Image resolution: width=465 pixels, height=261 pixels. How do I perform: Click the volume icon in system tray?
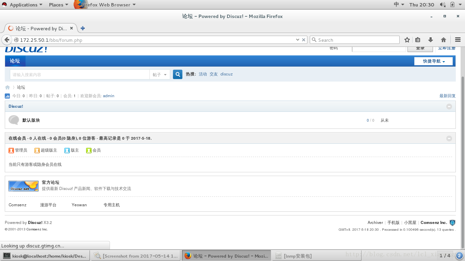point(443,4)
